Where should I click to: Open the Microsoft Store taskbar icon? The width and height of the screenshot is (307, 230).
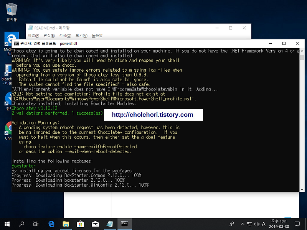click(x=80, y=224)
